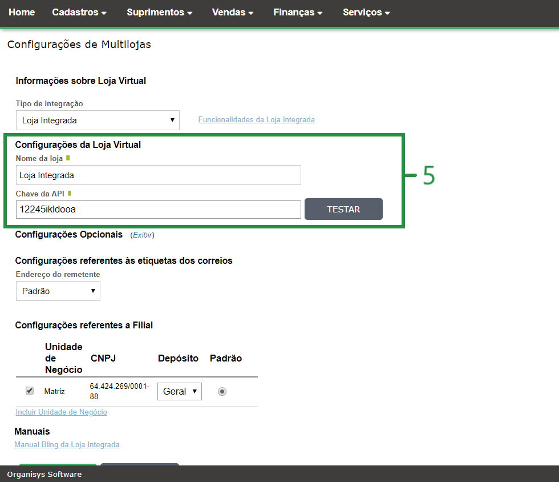
Task: Open the Endereço do remetente dropdown
Action: coord(58,291)
